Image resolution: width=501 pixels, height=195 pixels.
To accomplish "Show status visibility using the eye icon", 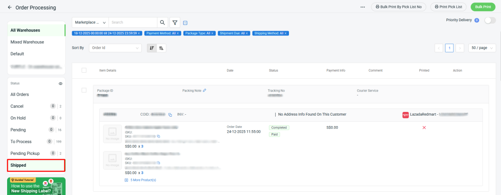I will (60, 83).
